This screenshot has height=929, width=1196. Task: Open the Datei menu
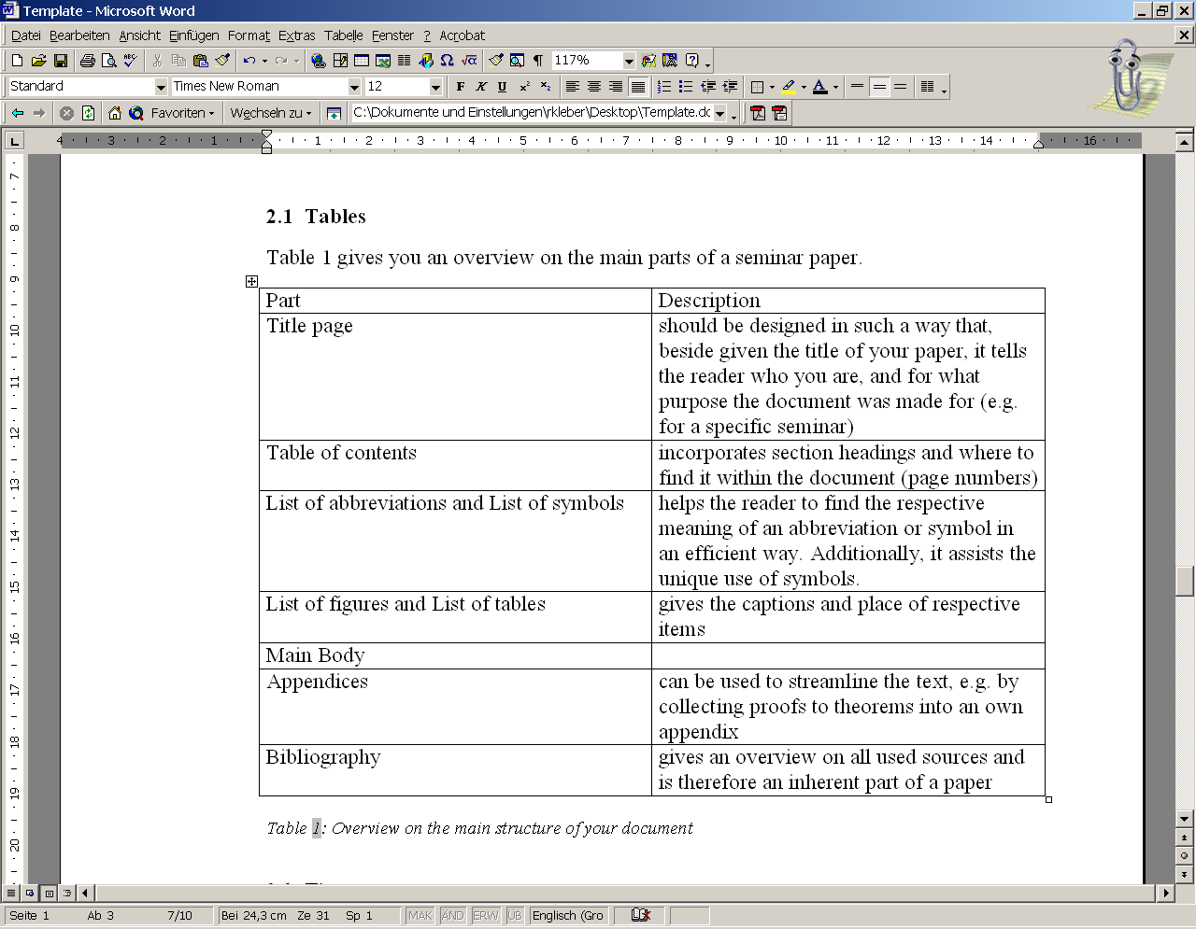[26, 35]
